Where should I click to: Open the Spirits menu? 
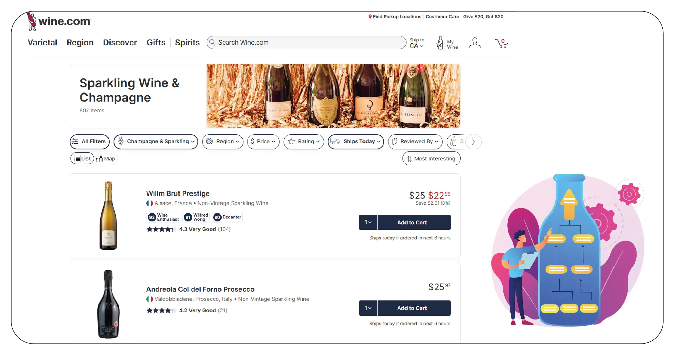click(x=187, y=42)
